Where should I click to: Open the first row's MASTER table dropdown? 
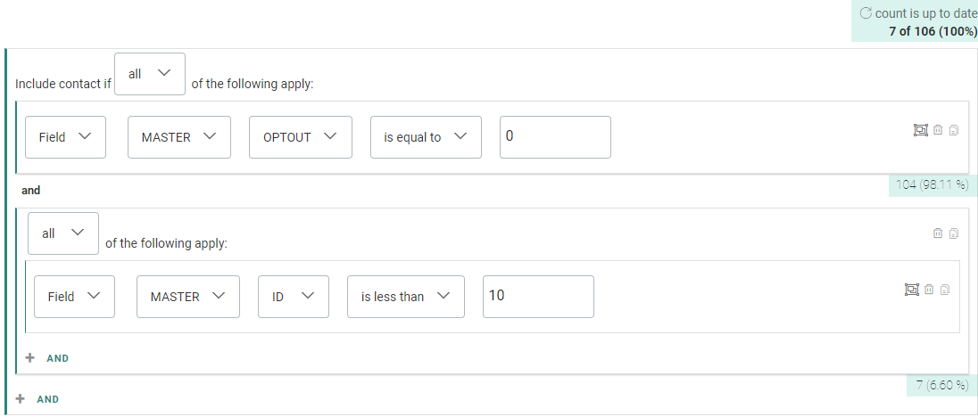click(x=178, y=137)
